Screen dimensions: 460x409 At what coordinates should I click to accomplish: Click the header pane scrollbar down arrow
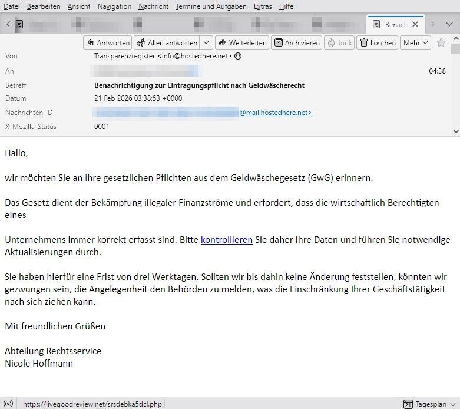(455, 131)
